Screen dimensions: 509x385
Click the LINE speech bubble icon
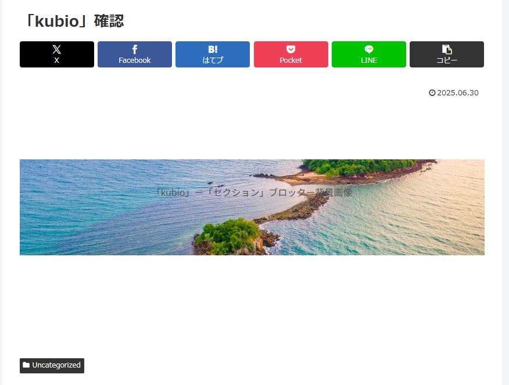click(x=369, y=49)
